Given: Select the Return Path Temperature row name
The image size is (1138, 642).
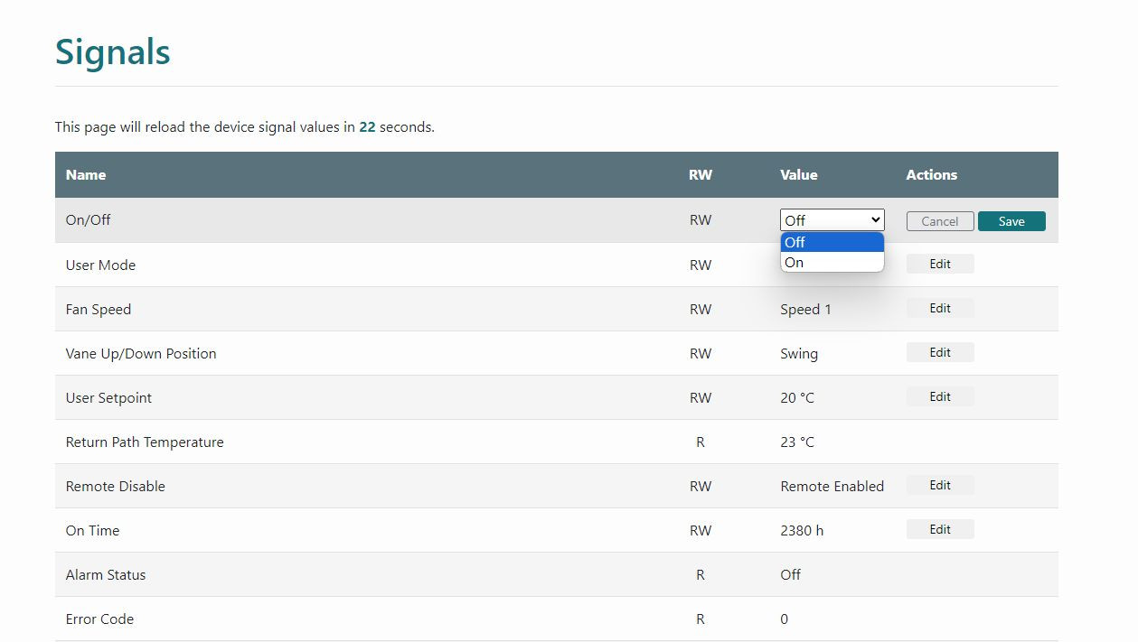Looking at the screenshot, I should 145,442.
